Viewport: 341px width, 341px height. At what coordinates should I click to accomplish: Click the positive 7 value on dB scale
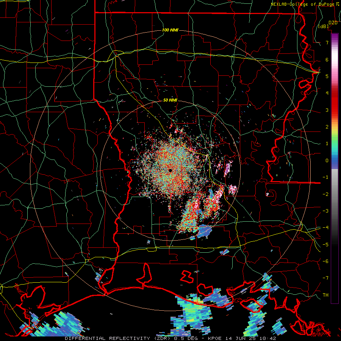pos(327,42)
